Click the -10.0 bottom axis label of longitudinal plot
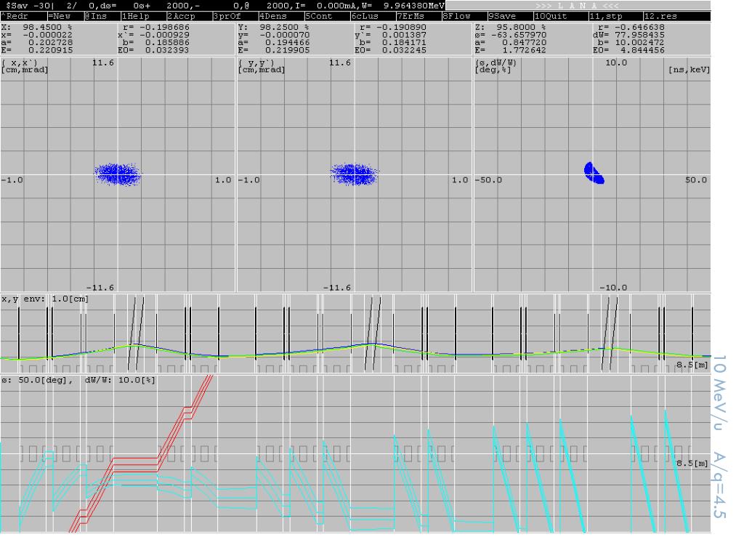The height and width of the screenshot is (558, 744). [x=613, y=288]
